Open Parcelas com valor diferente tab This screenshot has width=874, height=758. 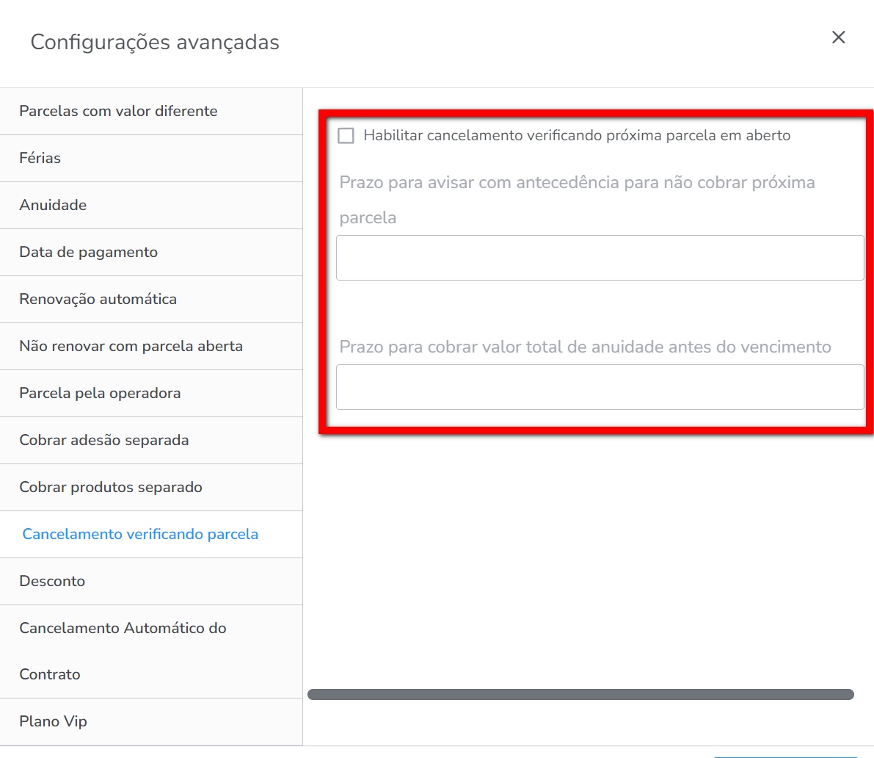point(118,112)
